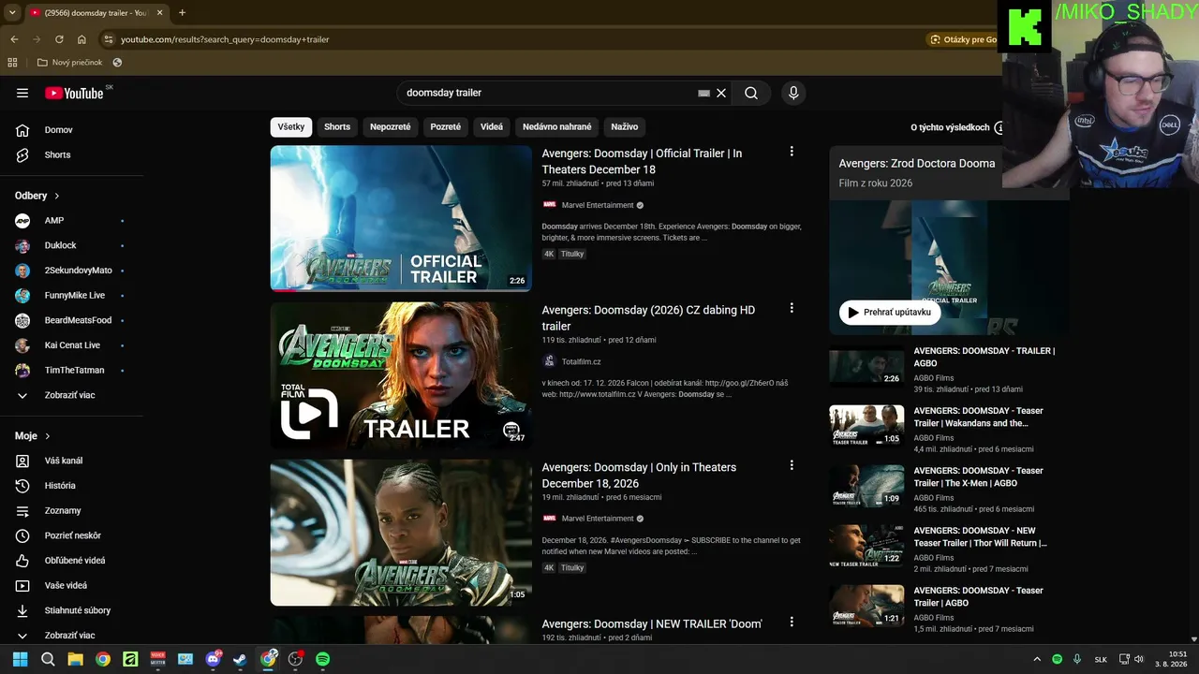Image resolution: width=1199 pixels, height=674 pixels.
Task: Click the YouTube logo
Action: pyautogui.click(x=75, y=93)
